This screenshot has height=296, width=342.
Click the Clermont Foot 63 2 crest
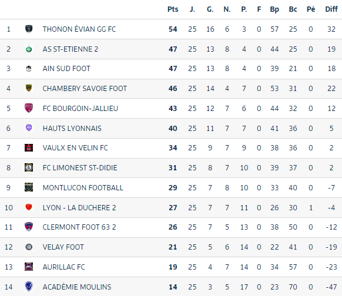tap(29, 227)
